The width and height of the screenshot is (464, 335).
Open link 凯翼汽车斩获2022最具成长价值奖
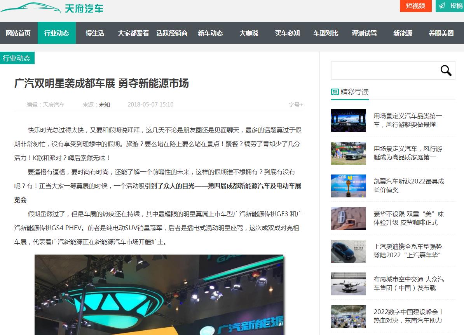[x=409, y=185]
